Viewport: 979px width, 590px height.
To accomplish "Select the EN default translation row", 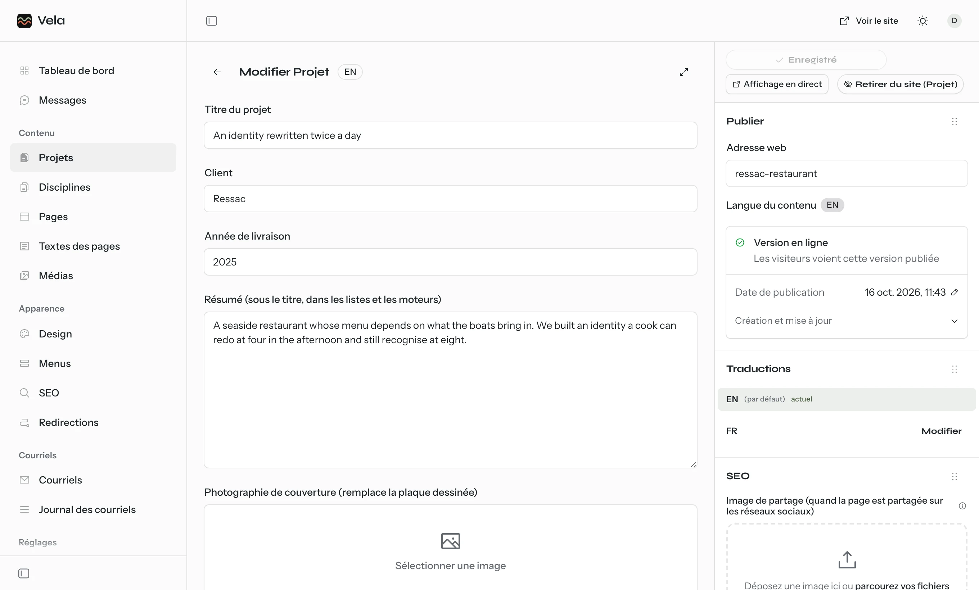I will click(847, 399).
